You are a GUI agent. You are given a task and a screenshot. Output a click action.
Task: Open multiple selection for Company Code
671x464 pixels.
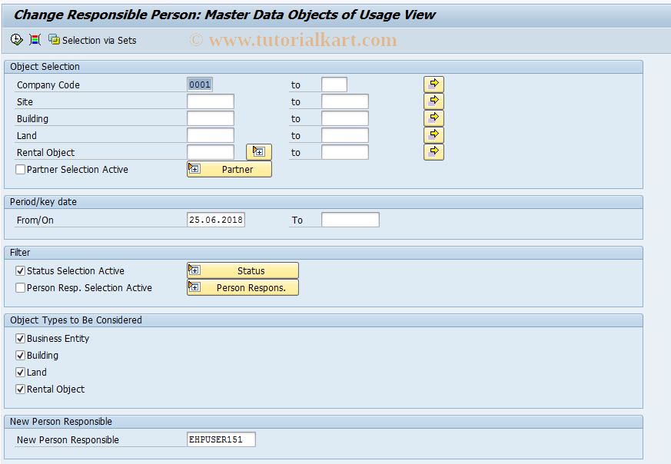(434, 85)
